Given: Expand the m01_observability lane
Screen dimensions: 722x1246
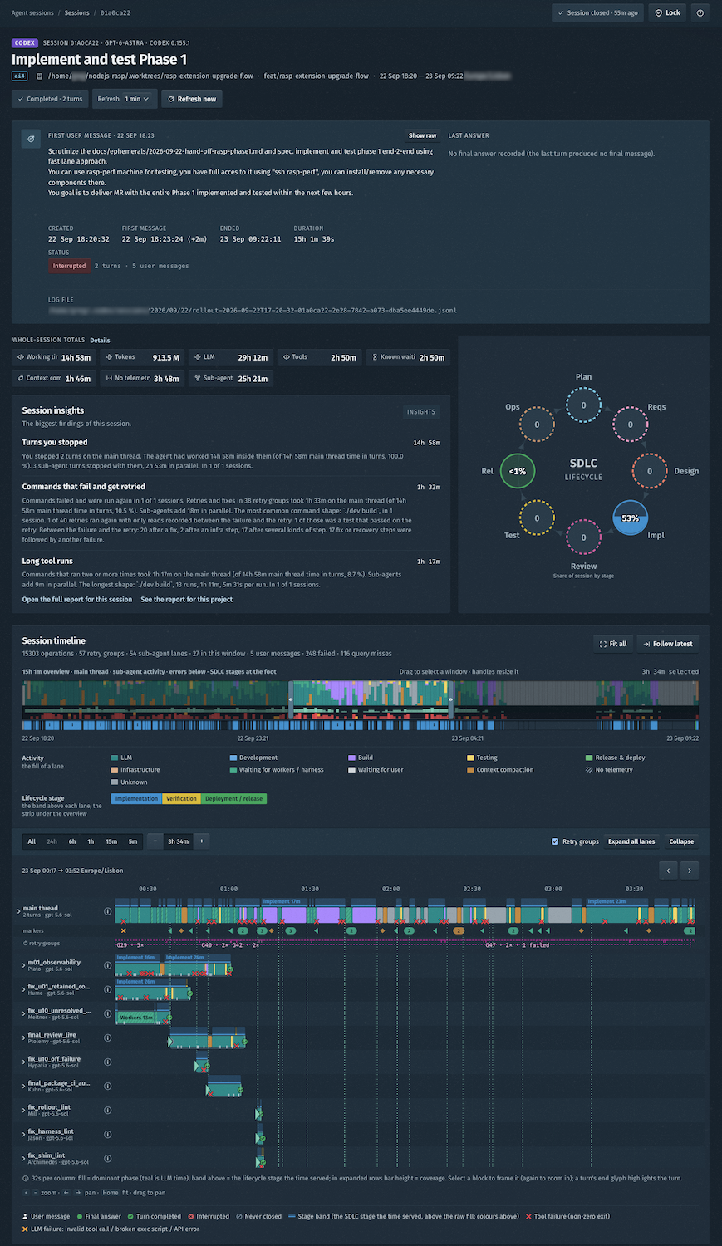Looking at the screenshot, I should point(24,965).
